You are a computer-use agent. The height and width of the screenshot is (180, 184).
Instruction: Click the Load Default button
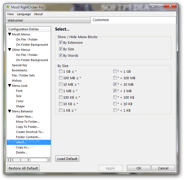(x=67, y=159)
